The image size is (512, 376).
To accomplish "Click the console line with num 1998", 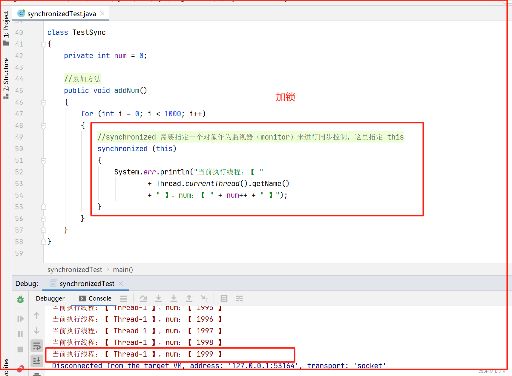I will 137,343.
